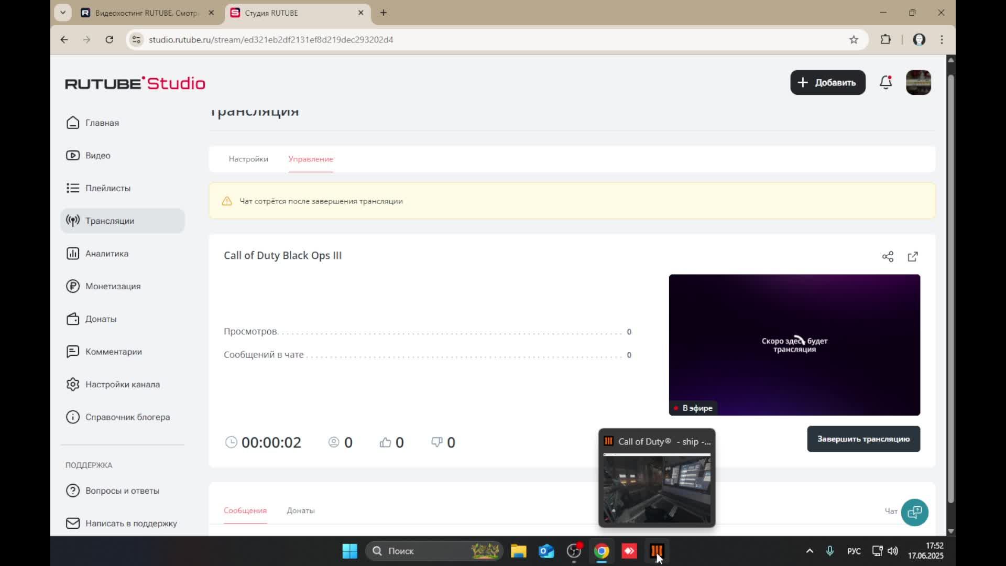Open the Донаты chat tab
The height and width of the screenshot is (566, 1006).
(301, 510)
